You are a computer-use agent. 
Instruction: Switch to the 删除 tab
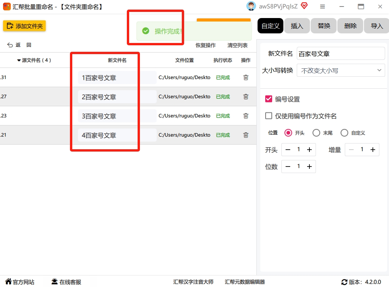coord(350,25)
